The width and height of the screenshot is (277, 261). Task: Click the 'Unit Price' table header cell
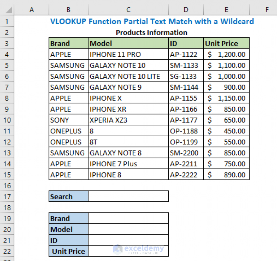[226, 43]
